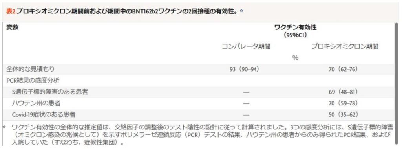
Task: Click the value 69 (48–81)
Action: pyautogui.click(x=343, y=92)
